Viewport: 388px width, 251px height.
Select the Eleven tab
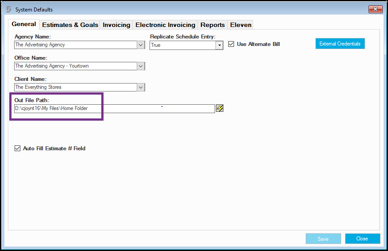pos(241,25)
